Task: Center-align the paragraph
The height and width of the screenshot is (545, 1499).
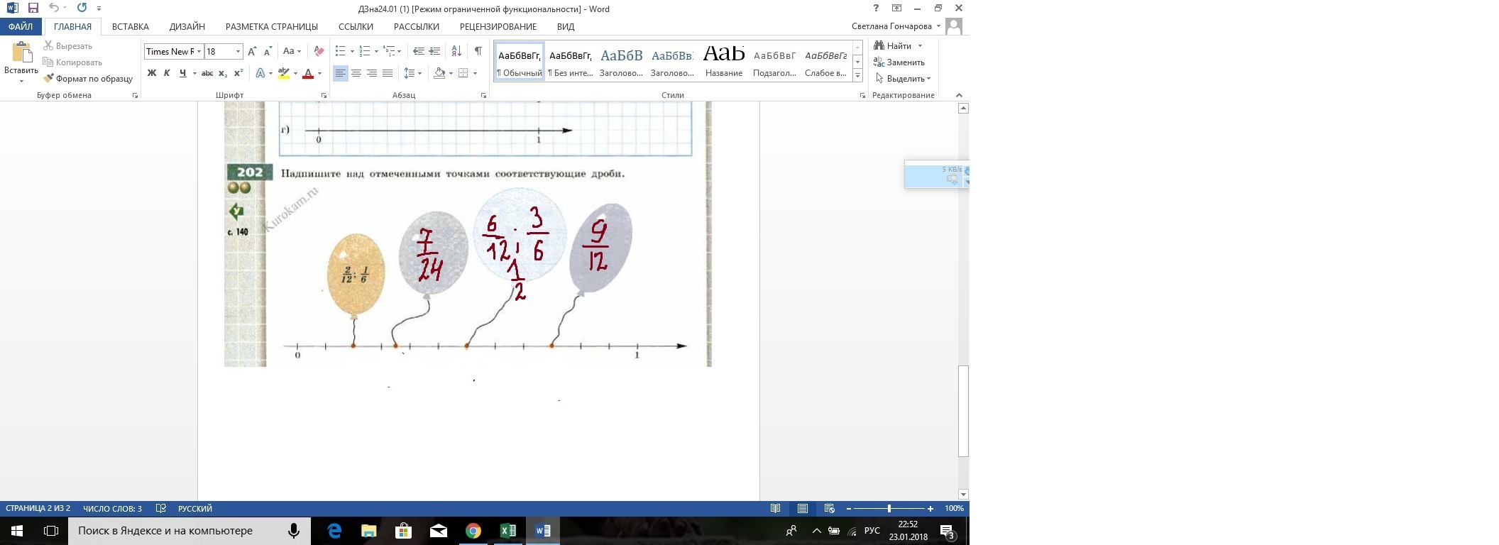Action: 356,73
